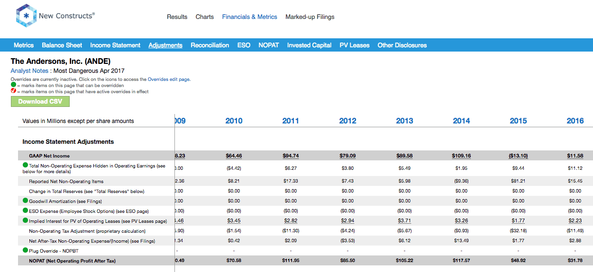Image resolution: width=593 pixels, height=272 pixels.
Task: Switch to the Metrics tab
Action: tap(24, 45)
